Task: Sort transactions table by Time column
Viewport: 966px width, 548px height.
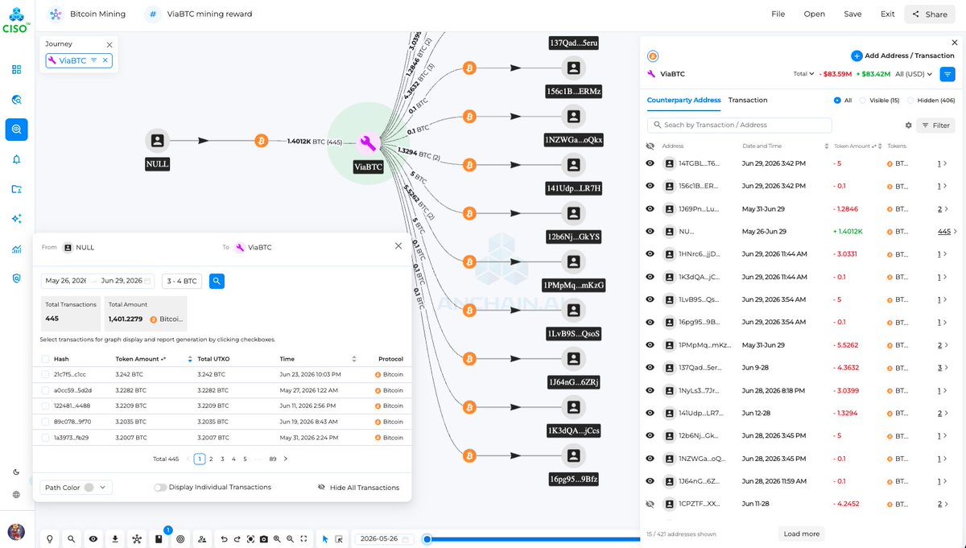Action: (x=354, y=359)
